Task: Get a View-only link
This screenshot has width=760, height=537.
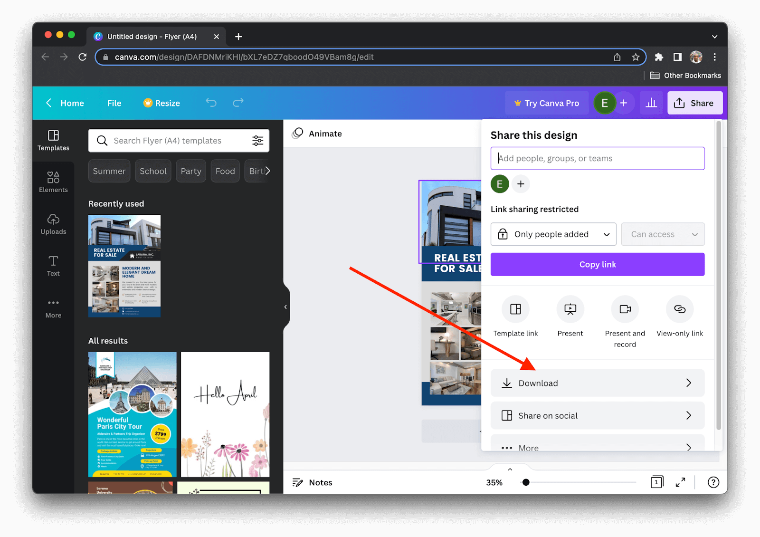Action: pos(680,309)
